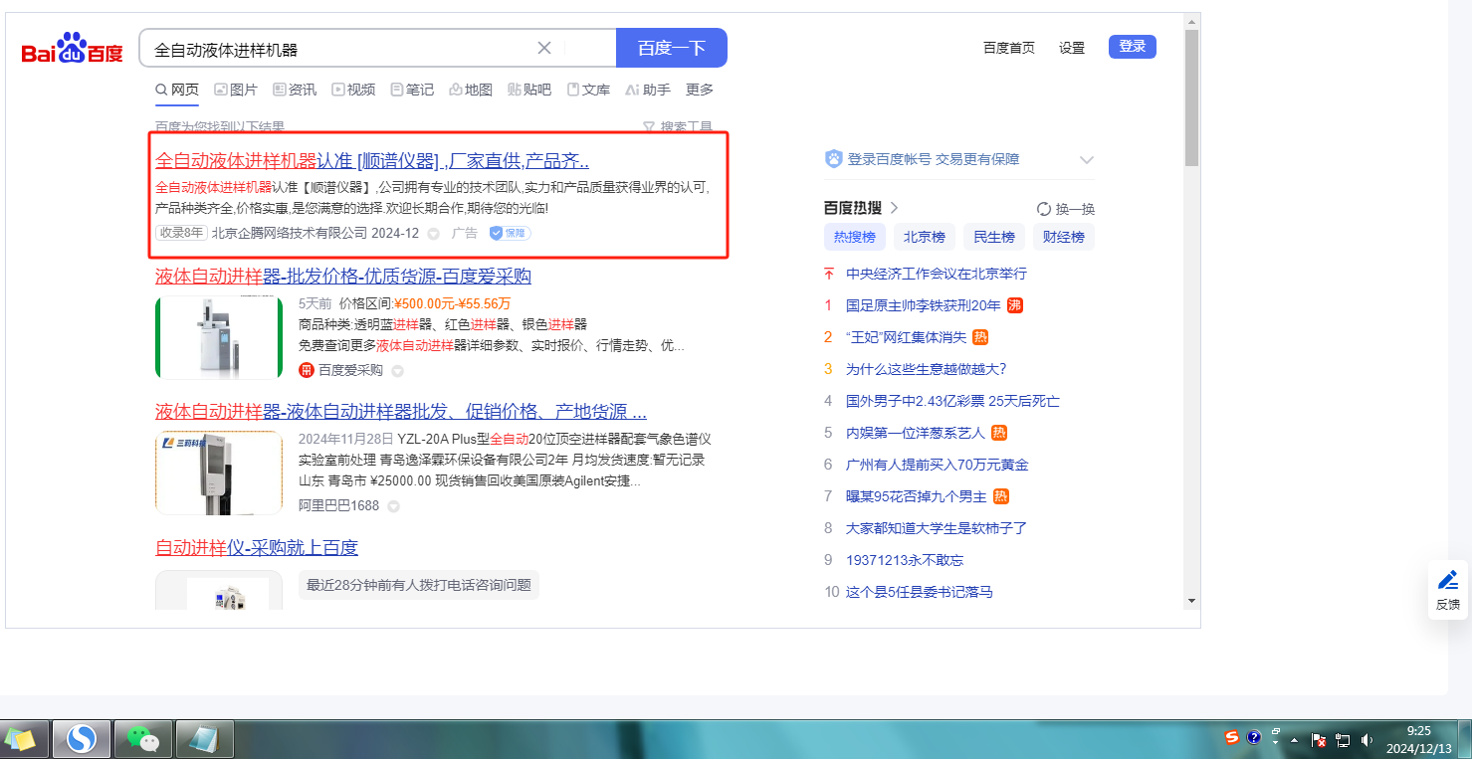Expand the 登录百度帐号 panel chevron
The width and height of the screenshot is (1472, 759).
pyautogui.click(x=1087, y=159)
